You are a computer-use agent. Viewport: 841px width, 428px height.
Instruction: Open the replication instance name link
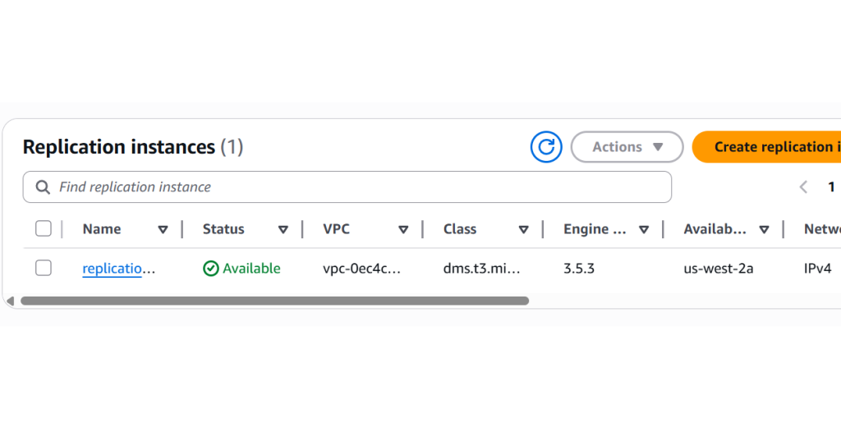point(118,269)
